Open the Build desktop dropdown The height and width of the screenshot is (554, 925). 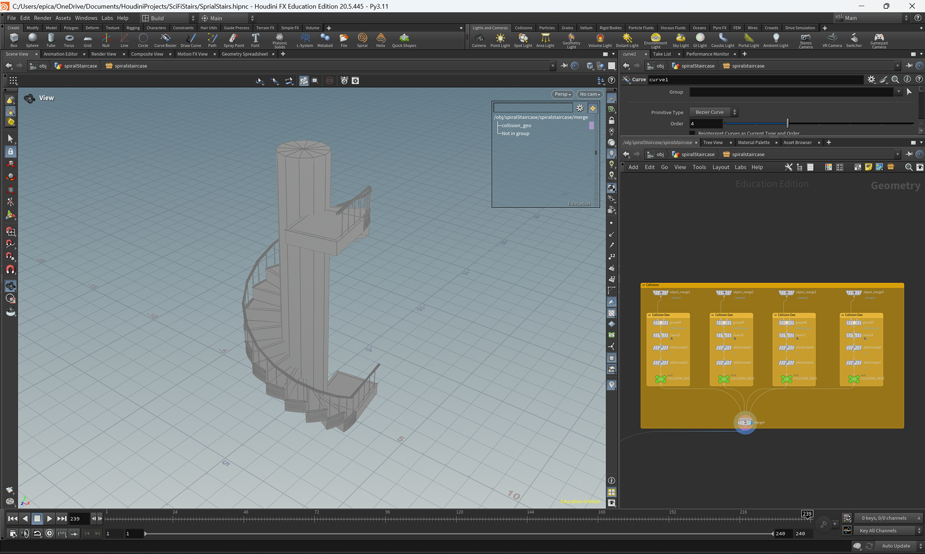click(x=169, y=18)
